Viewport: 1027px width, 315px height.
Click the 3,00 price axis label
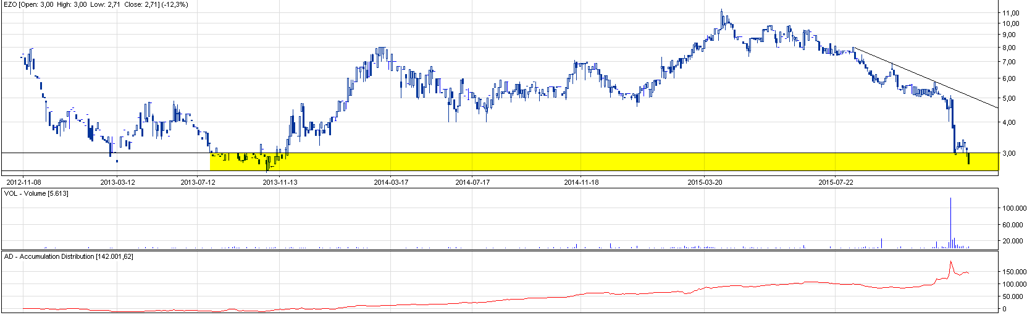tap(1009, 153)
